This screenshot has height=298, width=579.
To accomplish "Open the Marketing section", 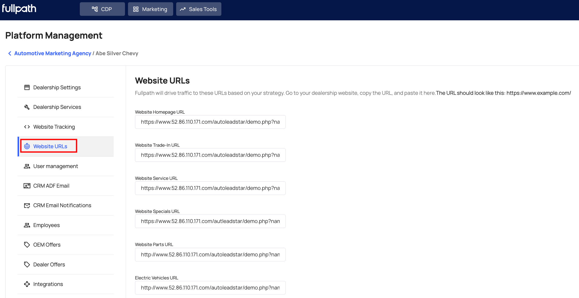I will pos(150,9).
